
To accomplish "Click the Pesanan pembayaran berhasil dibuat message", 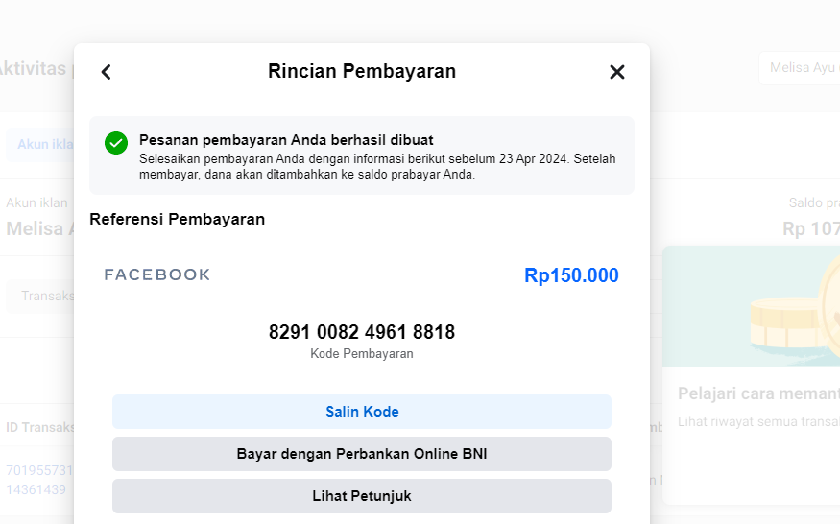I will coord(286,140).
